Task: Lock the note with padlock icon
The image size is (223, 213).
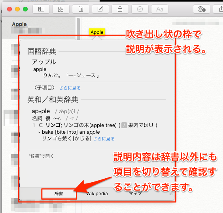Action: click(120, 9)
